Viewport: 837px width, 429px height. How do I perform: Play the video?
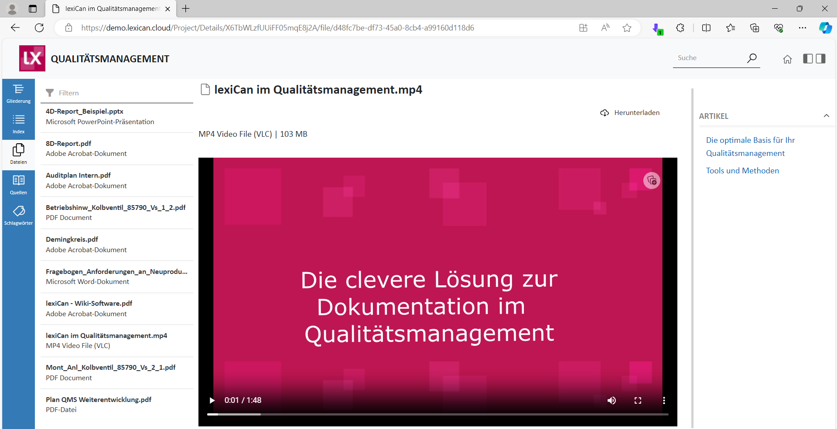pyautogui.click(x=212, y=400)
